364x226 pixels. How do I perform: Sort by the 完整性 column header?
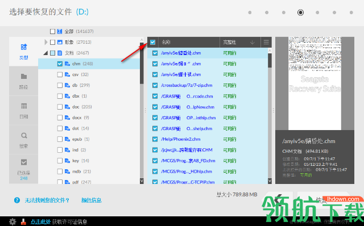coord(240,42)
